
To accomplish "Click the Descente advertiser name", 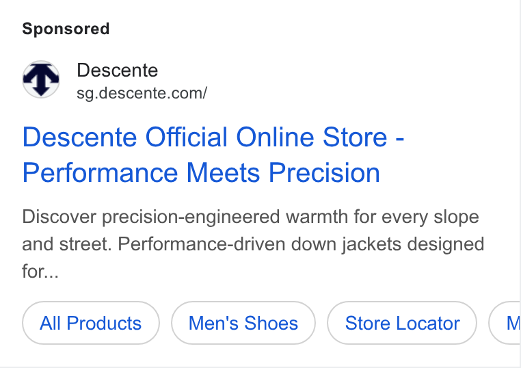I will (x=118, y=70).
